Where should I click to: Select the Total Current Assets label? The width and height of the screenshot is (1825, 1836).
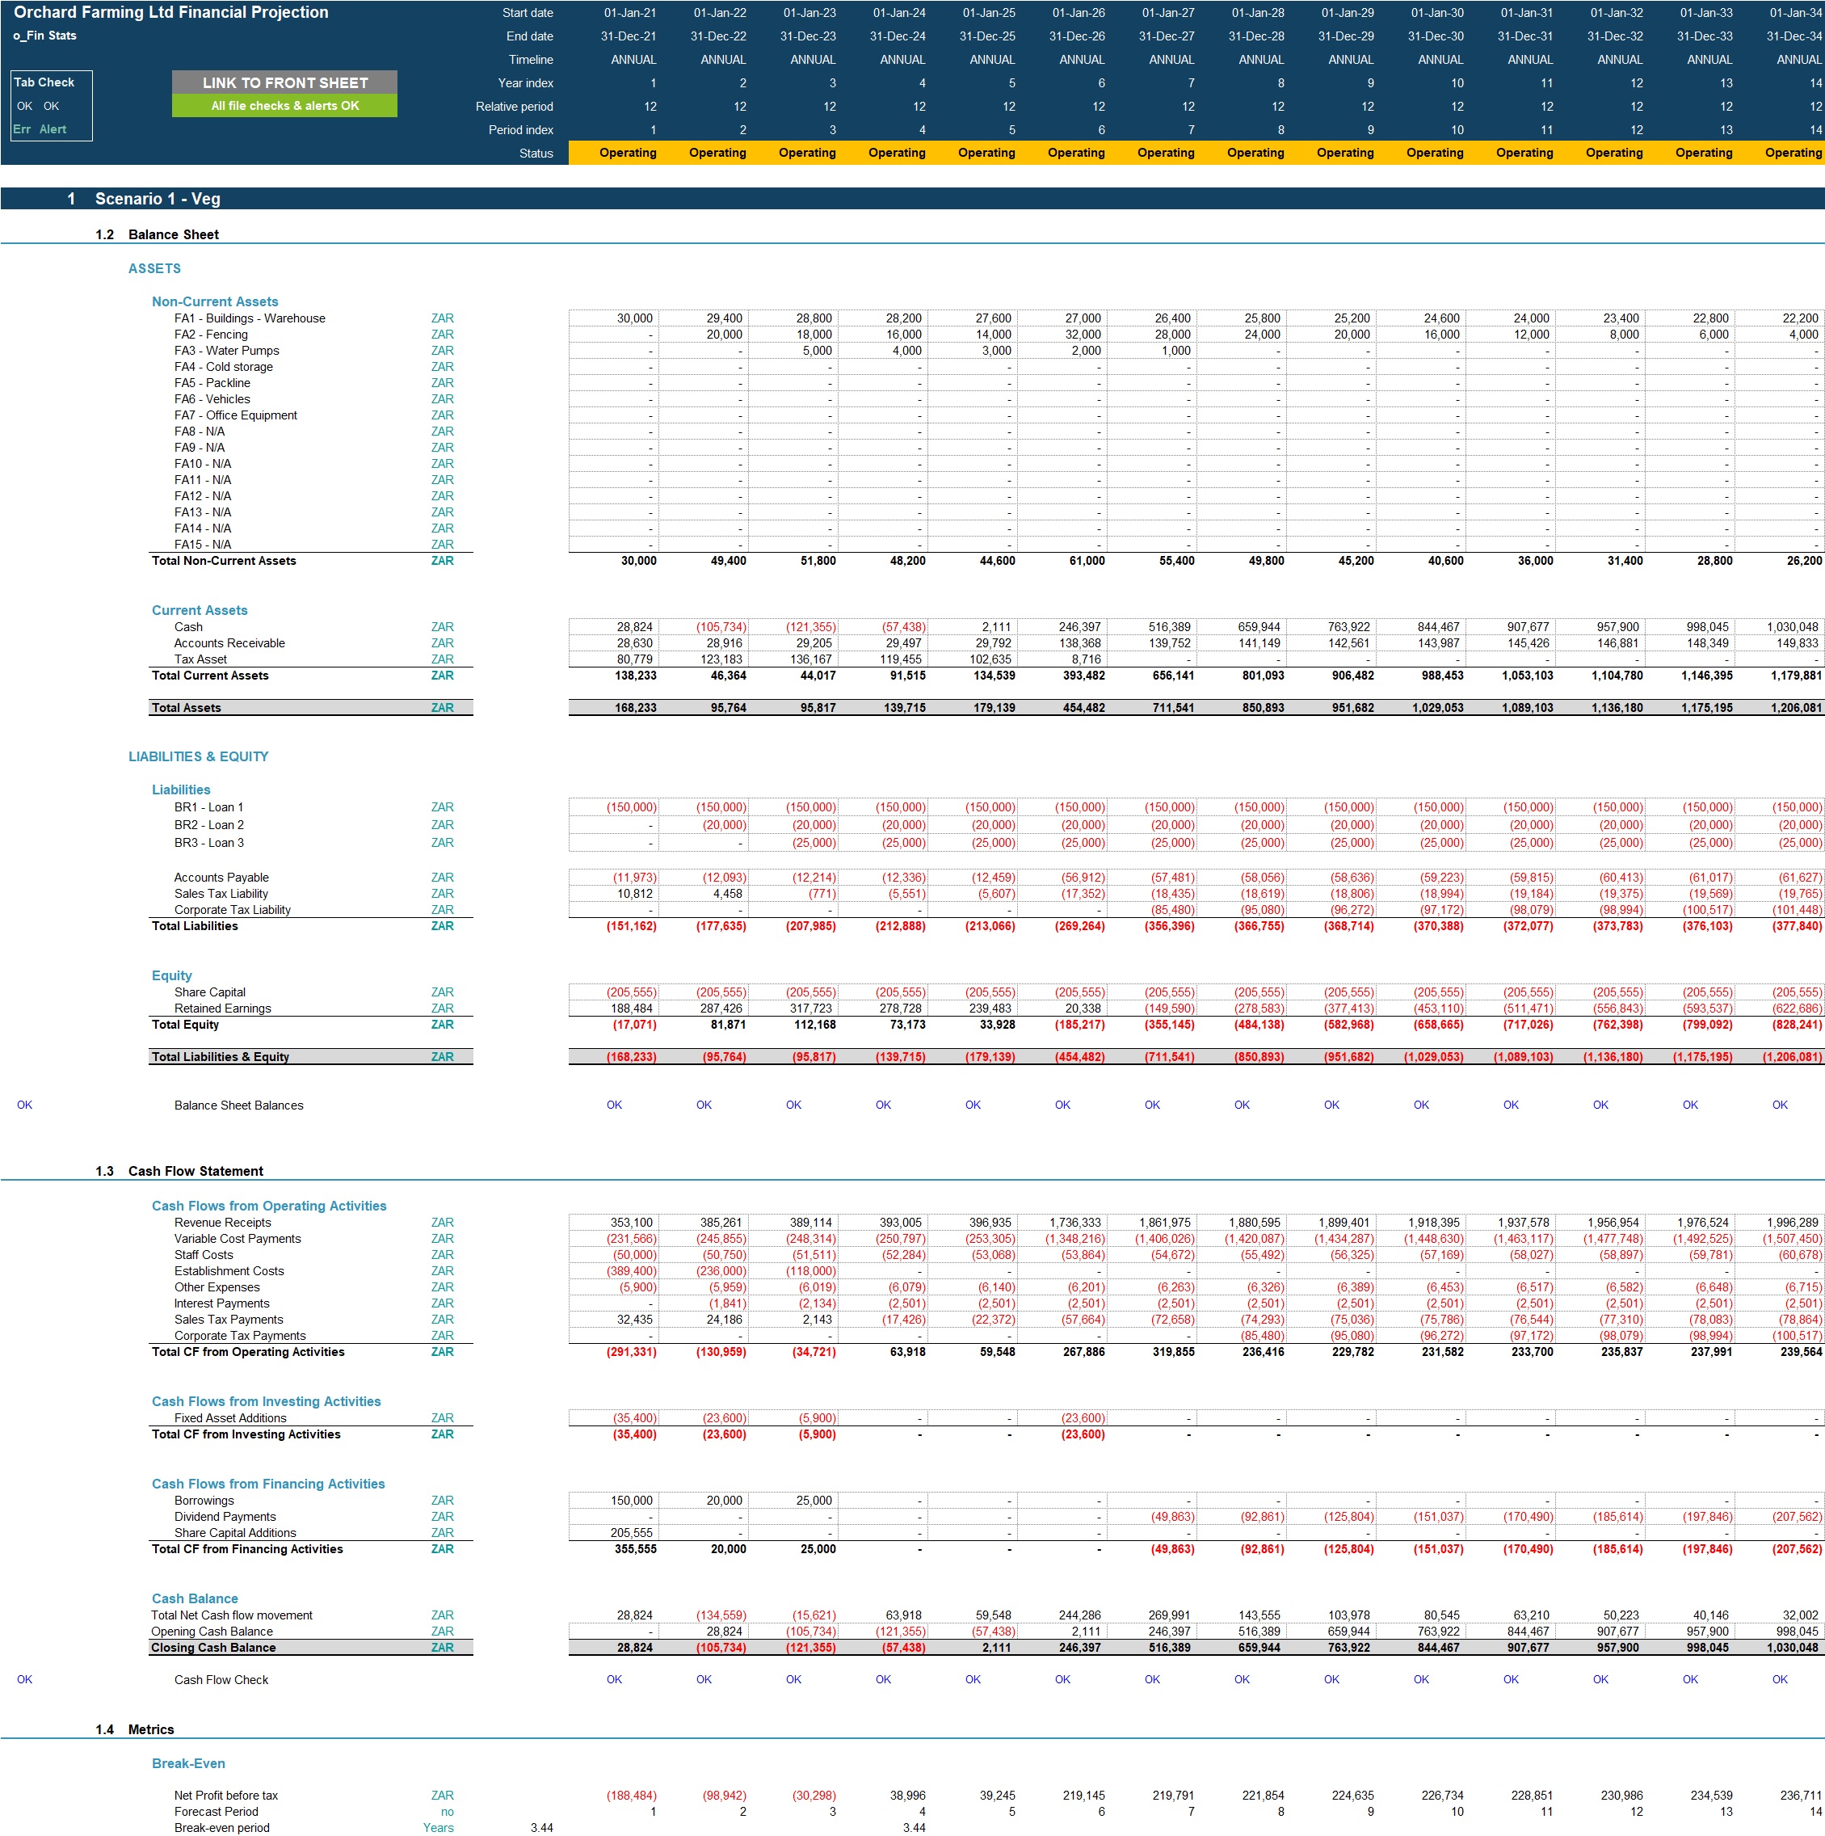210,676
